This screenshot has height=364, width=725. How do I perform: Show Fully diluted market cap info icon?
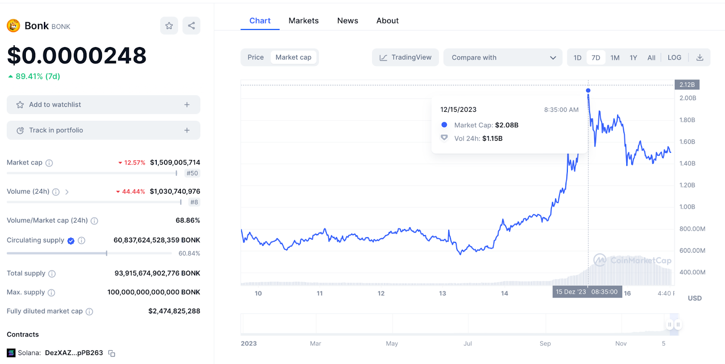coord(89,312)
